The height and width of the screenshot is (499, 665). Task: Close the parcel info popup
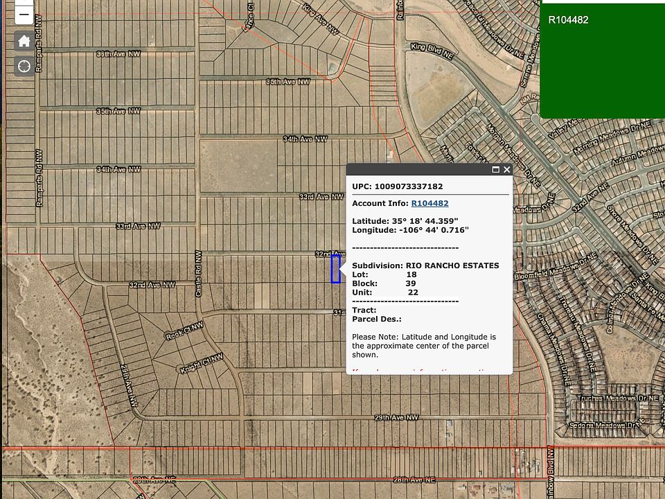pyautogui.click(x=507, y=169)
